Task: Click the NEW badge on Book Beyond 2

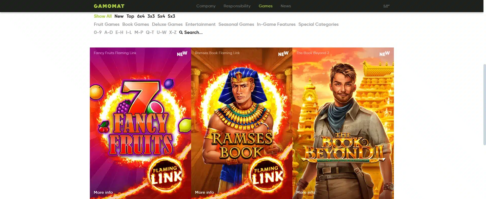Action: coord(384,54)
